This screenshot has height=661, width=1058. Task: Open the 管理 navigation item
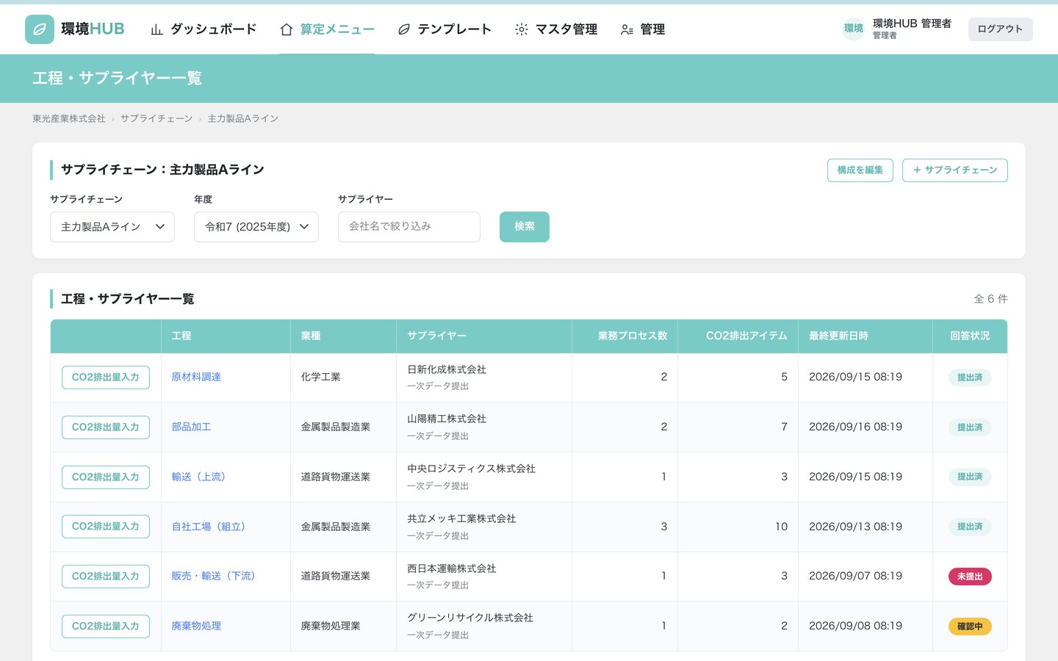(643, 29)
